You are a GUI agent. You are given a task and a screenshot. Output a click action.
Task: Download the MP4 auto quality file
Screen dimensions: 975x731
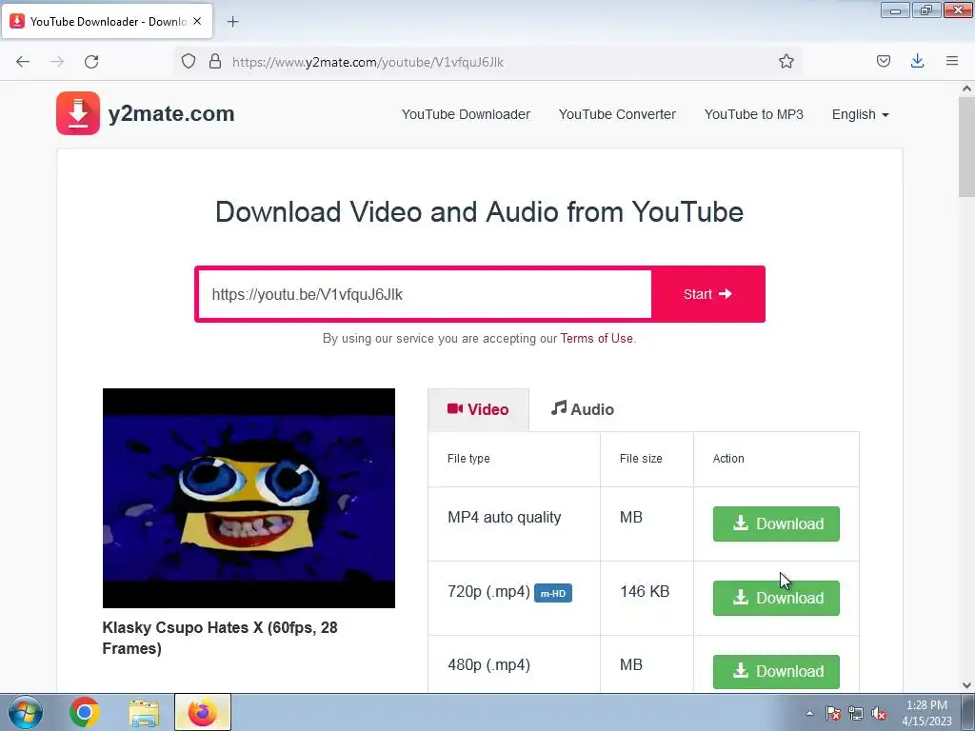pyautogui.click(x=776, y=524)
